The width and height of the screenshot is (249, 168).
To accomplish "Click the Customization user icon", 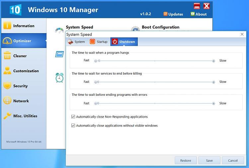I will [7, 71].
